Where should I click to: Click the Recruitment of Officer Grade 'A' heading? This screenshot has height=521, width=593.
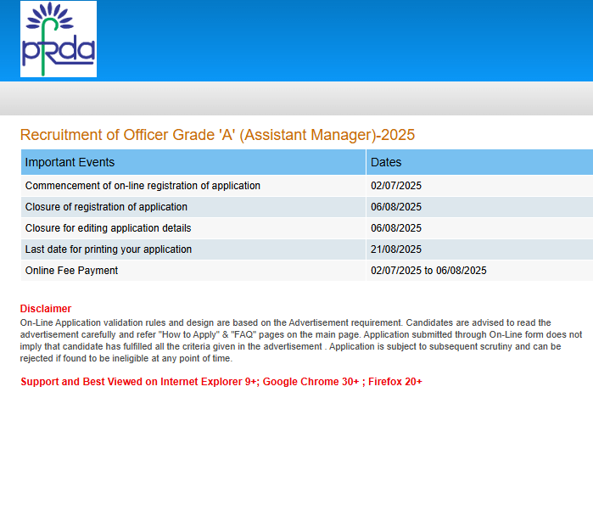(217, 135)
